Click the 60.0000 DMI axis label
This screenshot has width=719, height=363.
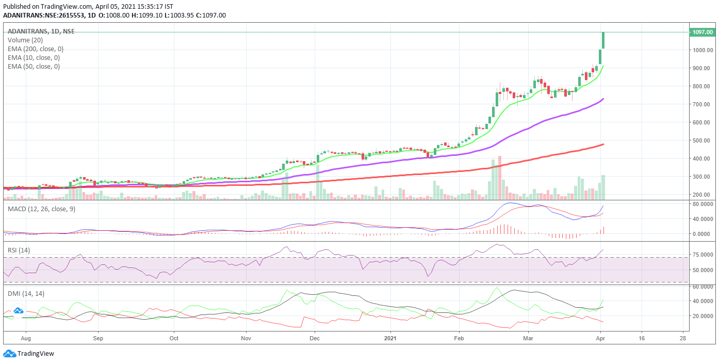point(703,286)
